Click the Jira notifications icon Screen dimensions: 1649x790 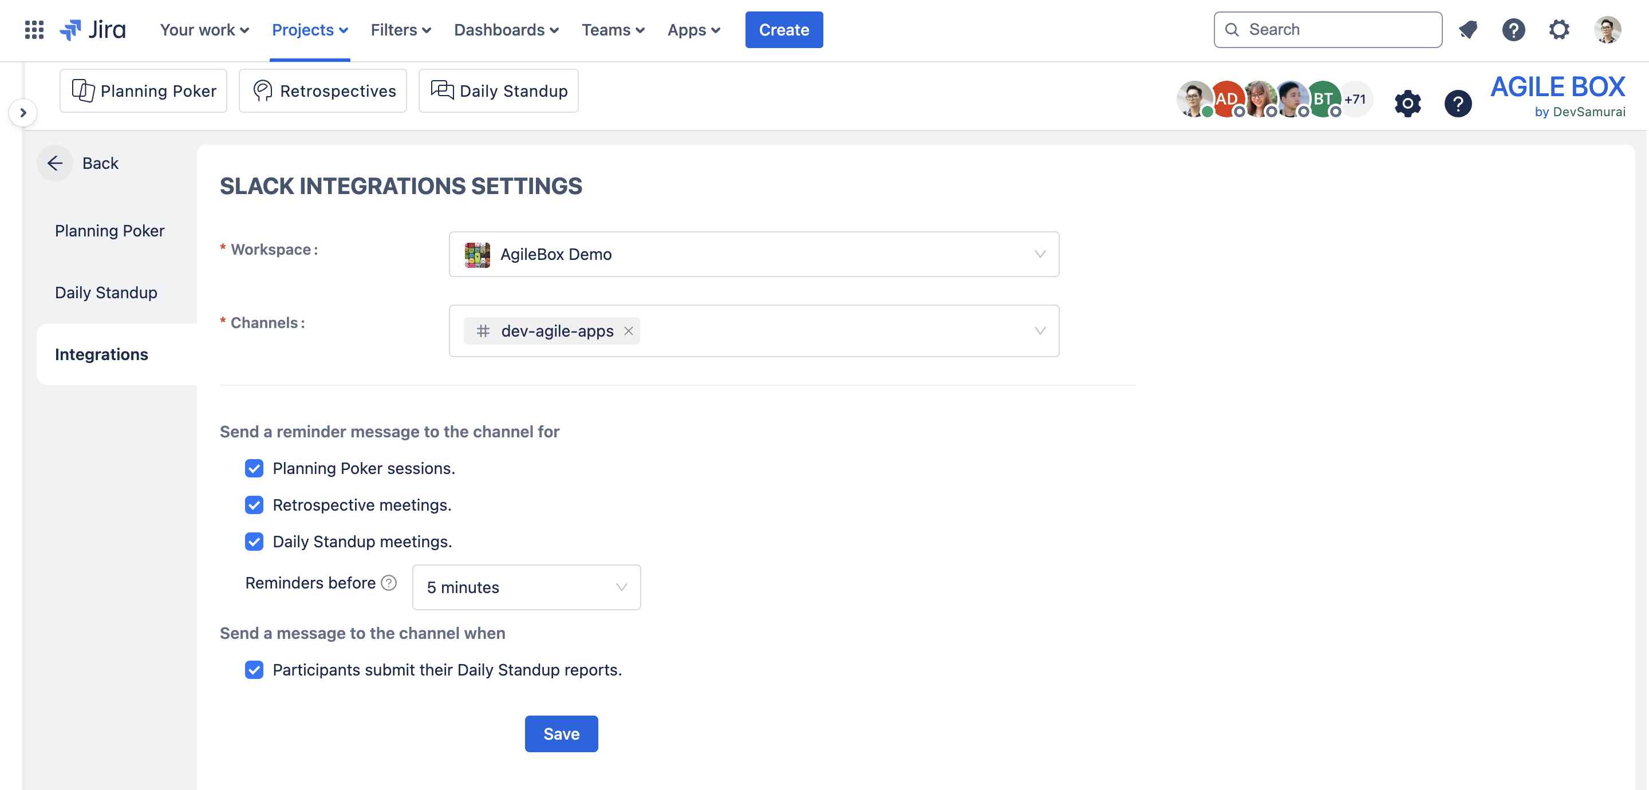point(1467,29)
